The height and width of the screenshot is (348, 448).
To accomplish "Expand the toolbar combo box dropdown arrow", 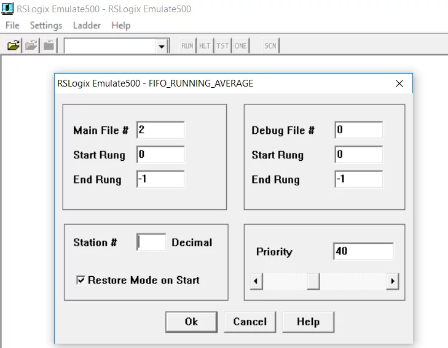I will 162,46.
